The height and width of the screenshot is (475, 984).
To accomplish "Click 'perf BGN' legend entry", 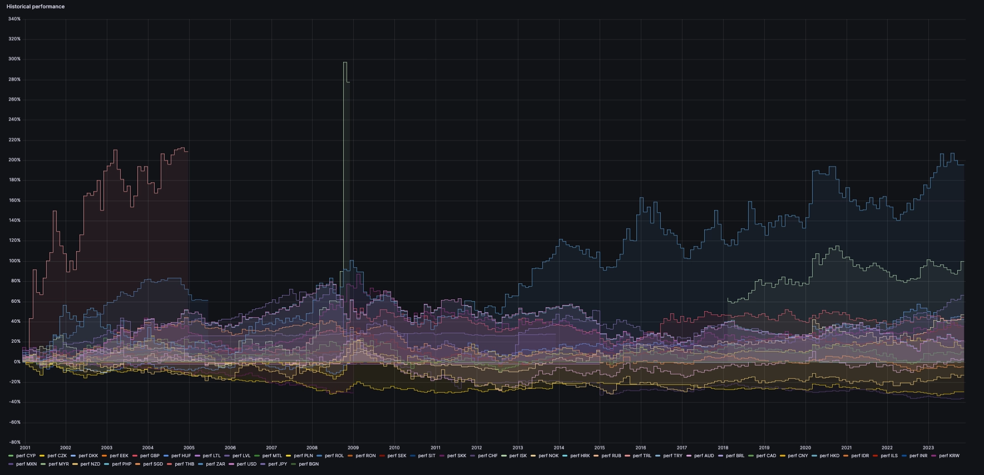I will coord(309,464).
